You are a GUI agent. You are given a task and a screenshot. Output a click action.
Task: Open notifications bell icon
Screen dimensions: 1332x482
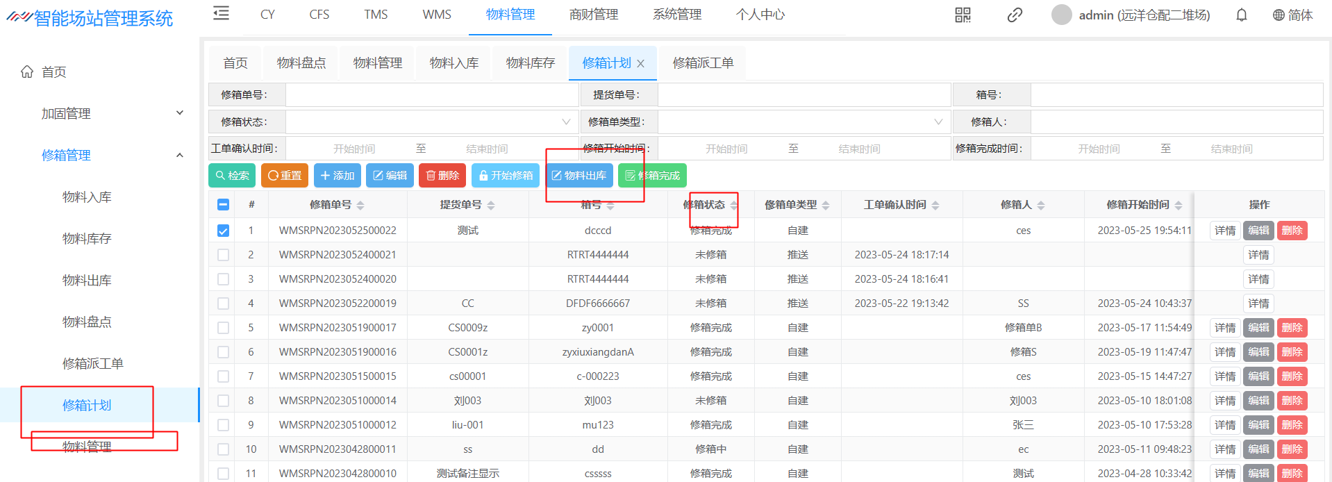1241,15
